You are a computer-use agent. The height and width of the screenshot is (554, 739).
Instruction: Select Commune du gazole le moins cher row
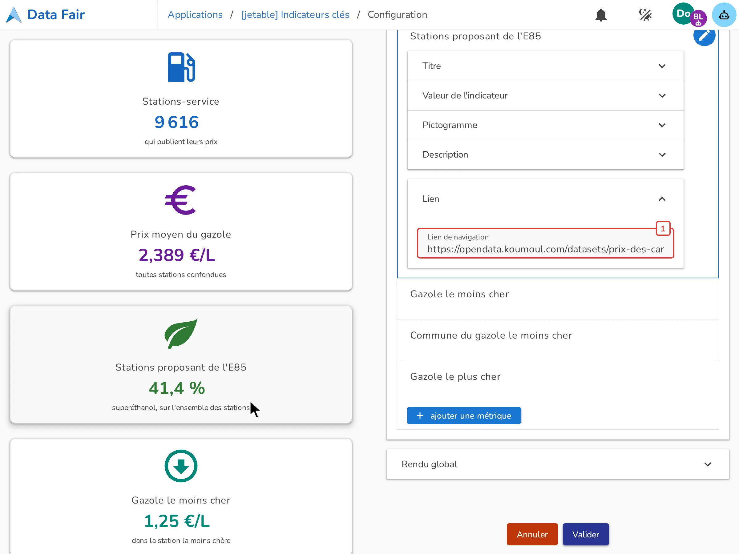click(x=558, y=340)
